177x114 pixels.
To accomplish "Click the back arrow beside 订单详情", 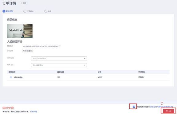I will [x=21, y=3].
